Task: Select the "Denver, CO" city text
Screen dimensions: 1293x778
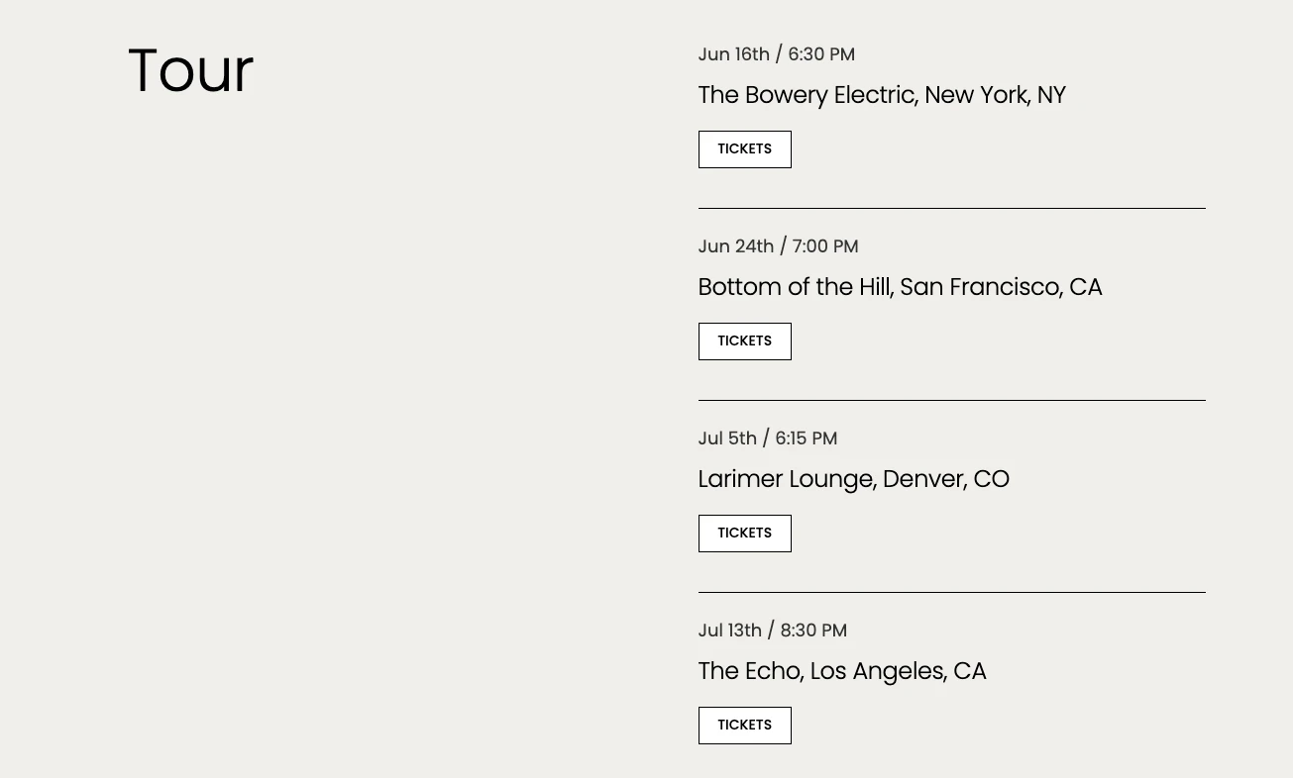Action: (x=945, y=479)
